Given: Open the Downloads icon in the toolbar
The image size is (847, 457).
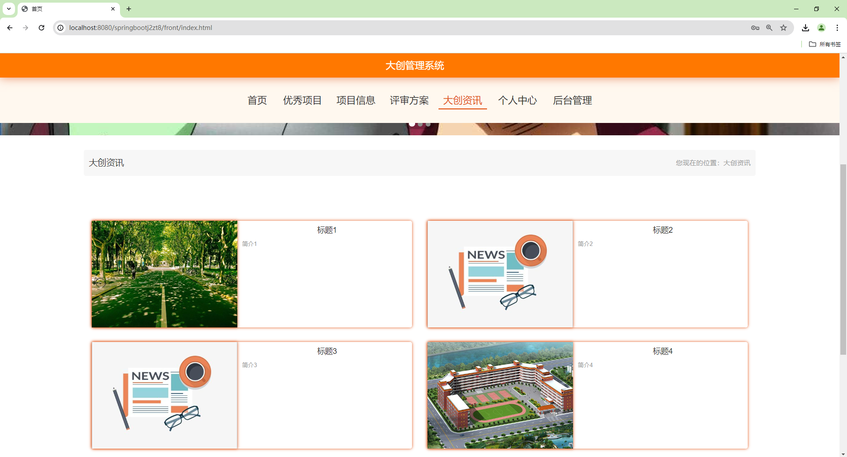Looking at the screenshot, I should (x=806, y=27).
